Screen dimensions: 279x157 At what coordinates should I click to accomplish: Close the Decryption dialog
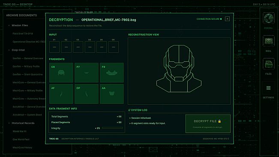tap(227, 19)
